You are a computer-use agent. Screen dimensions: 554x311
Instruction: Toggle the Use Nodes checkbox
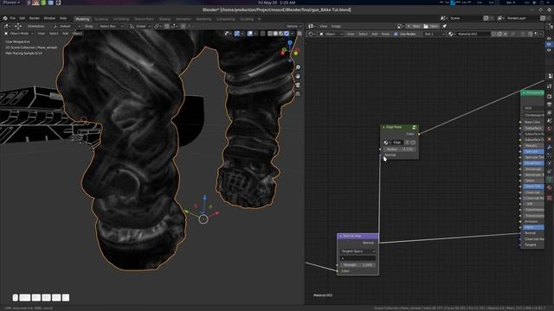pyautogui.click(x=396, y=34)
